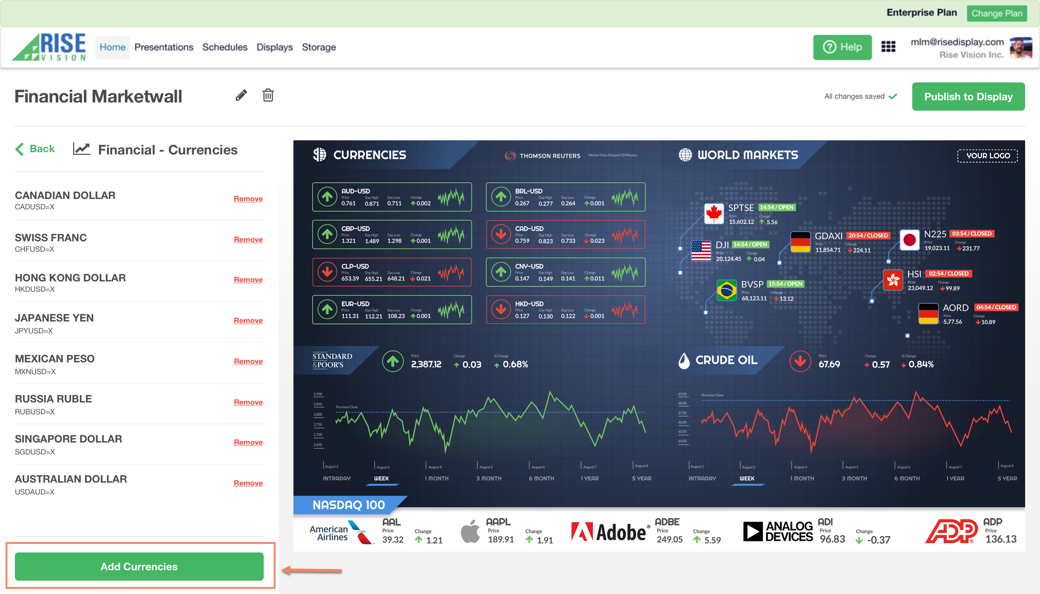Screen dimensions: 1040x594
Task: Open the apps grid icon
Action: pos(888,47)
